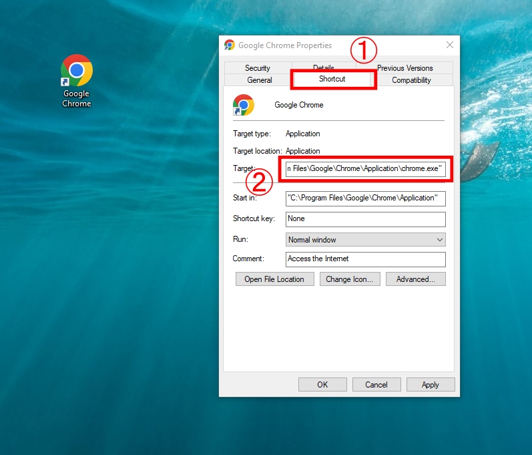Screen dimensions: 532x455
Task: Apply the shortcut property changes
Action: tap(431, 385)
